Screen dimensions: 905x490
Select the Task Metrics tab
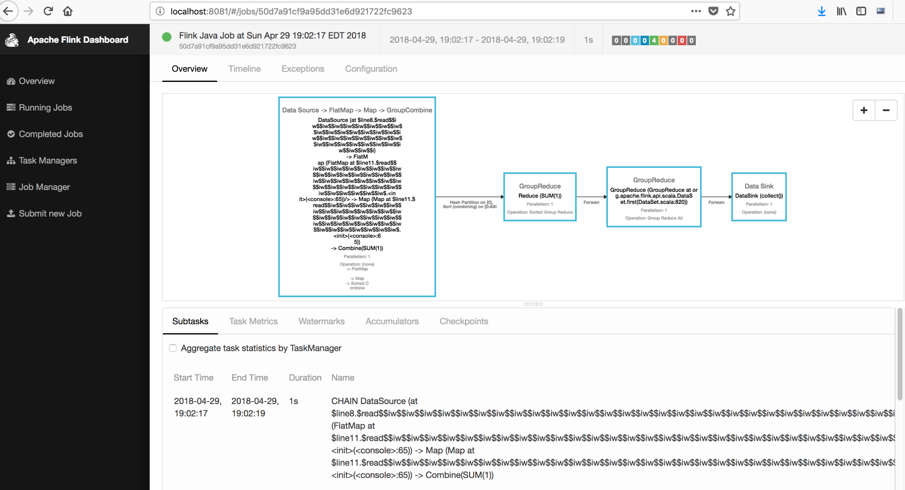[253, 321]
